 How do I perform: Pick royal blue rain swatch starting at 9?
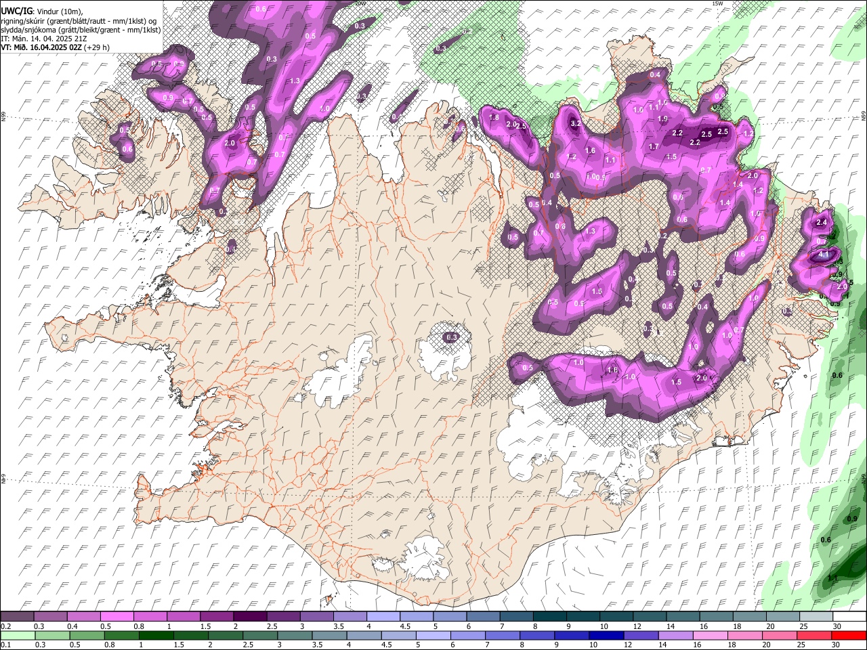pos(572,635)
